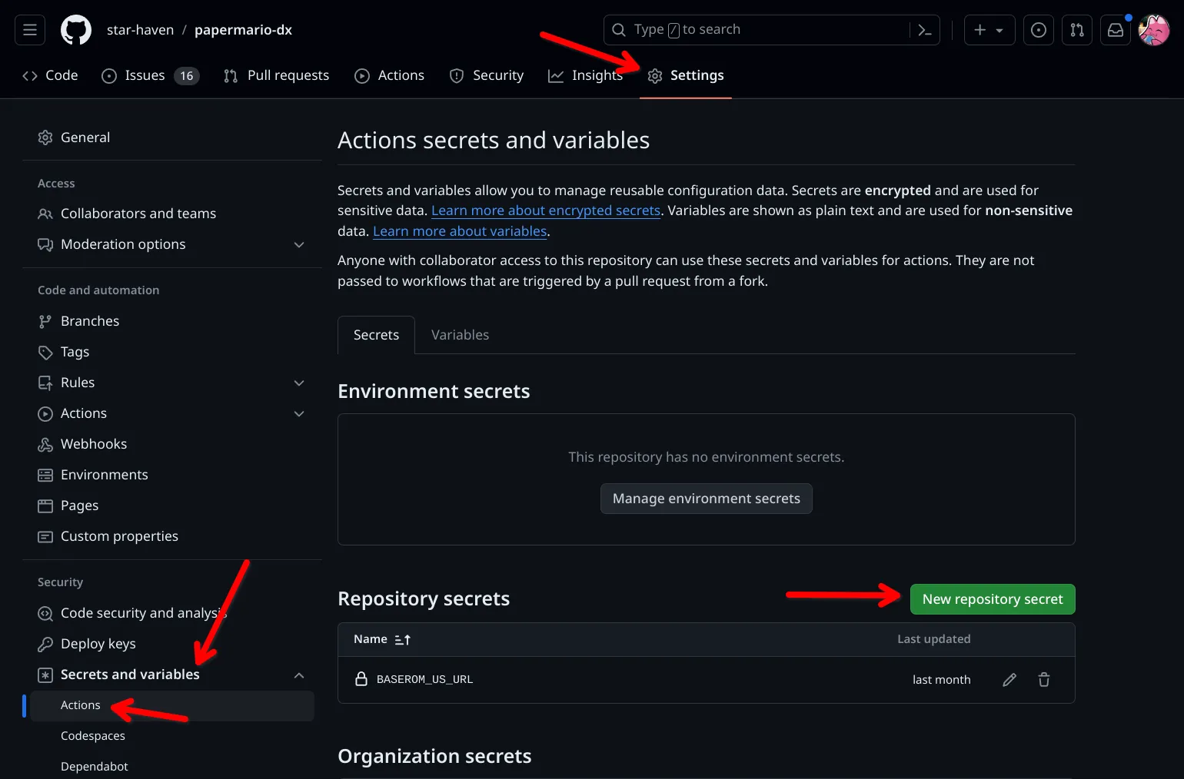Image resolution: width=1184 pixels, height=779 pixels.
Task: Delete the BASEROM_US_URL secret
Action: (1043, 680)
